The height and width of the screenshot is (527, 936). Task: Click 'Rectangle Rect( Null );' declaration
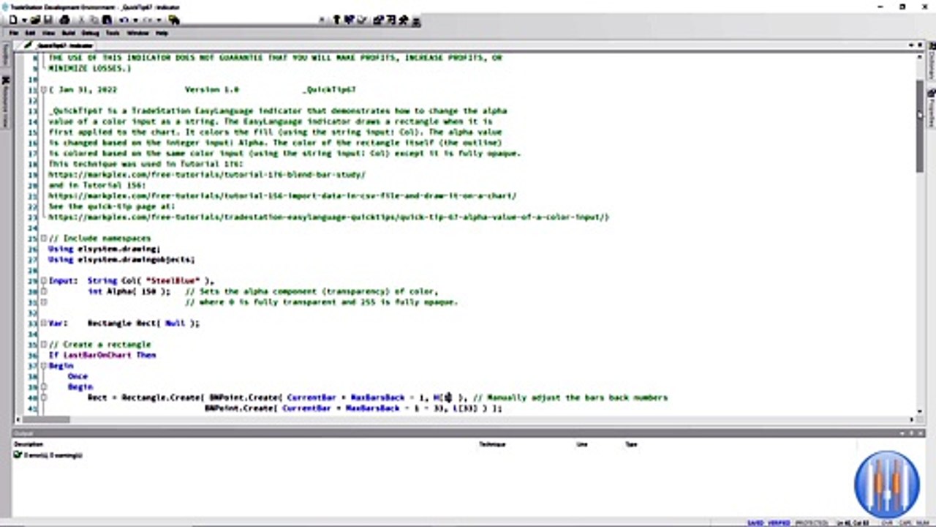[x=143, y=323]
